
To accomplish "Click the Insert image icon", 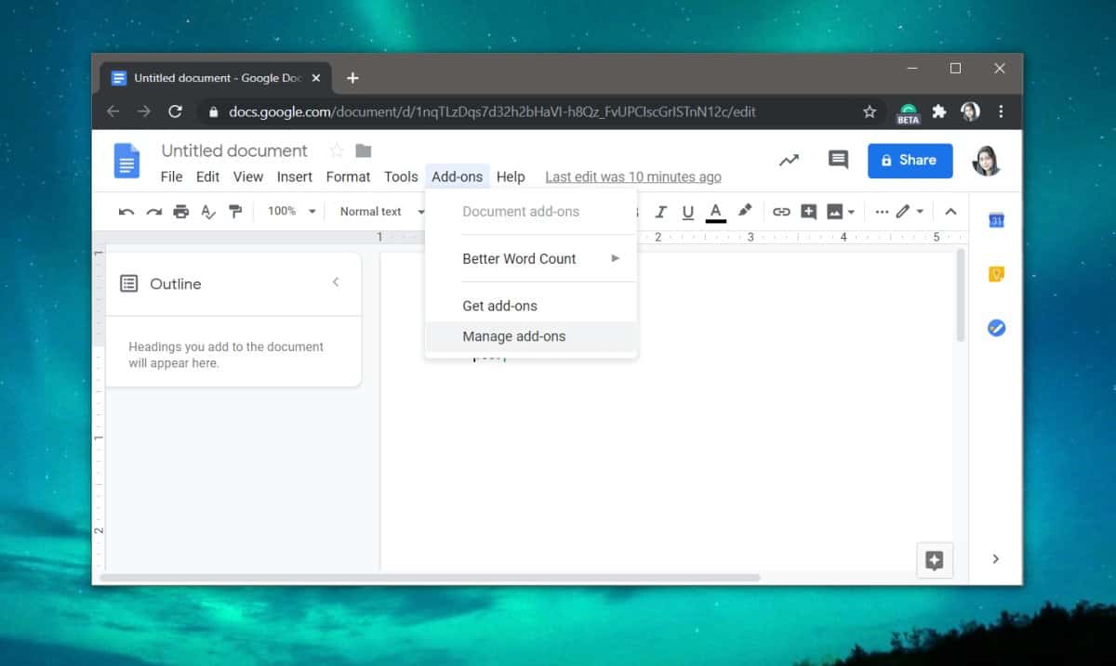I will 835,212.
